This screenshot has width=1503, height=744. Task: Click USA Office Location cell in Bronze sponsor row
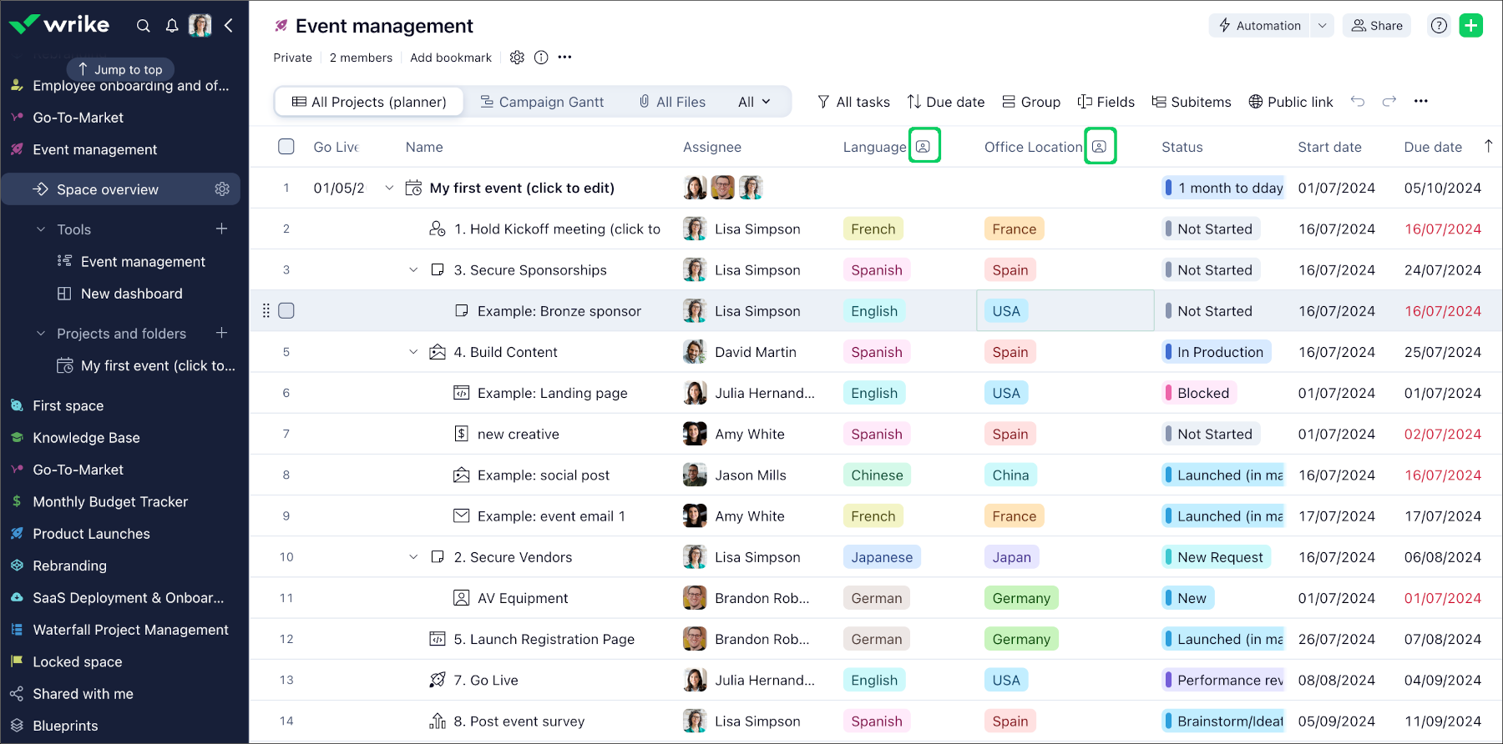1065,311
